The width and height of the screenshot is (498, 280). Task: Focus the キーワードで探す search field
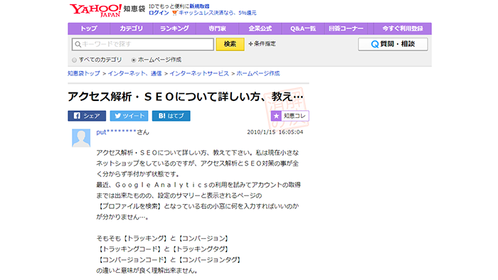143,44
